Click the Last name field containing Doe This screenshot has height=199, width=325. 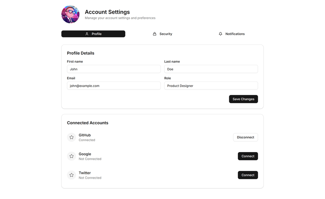(211, 69)
